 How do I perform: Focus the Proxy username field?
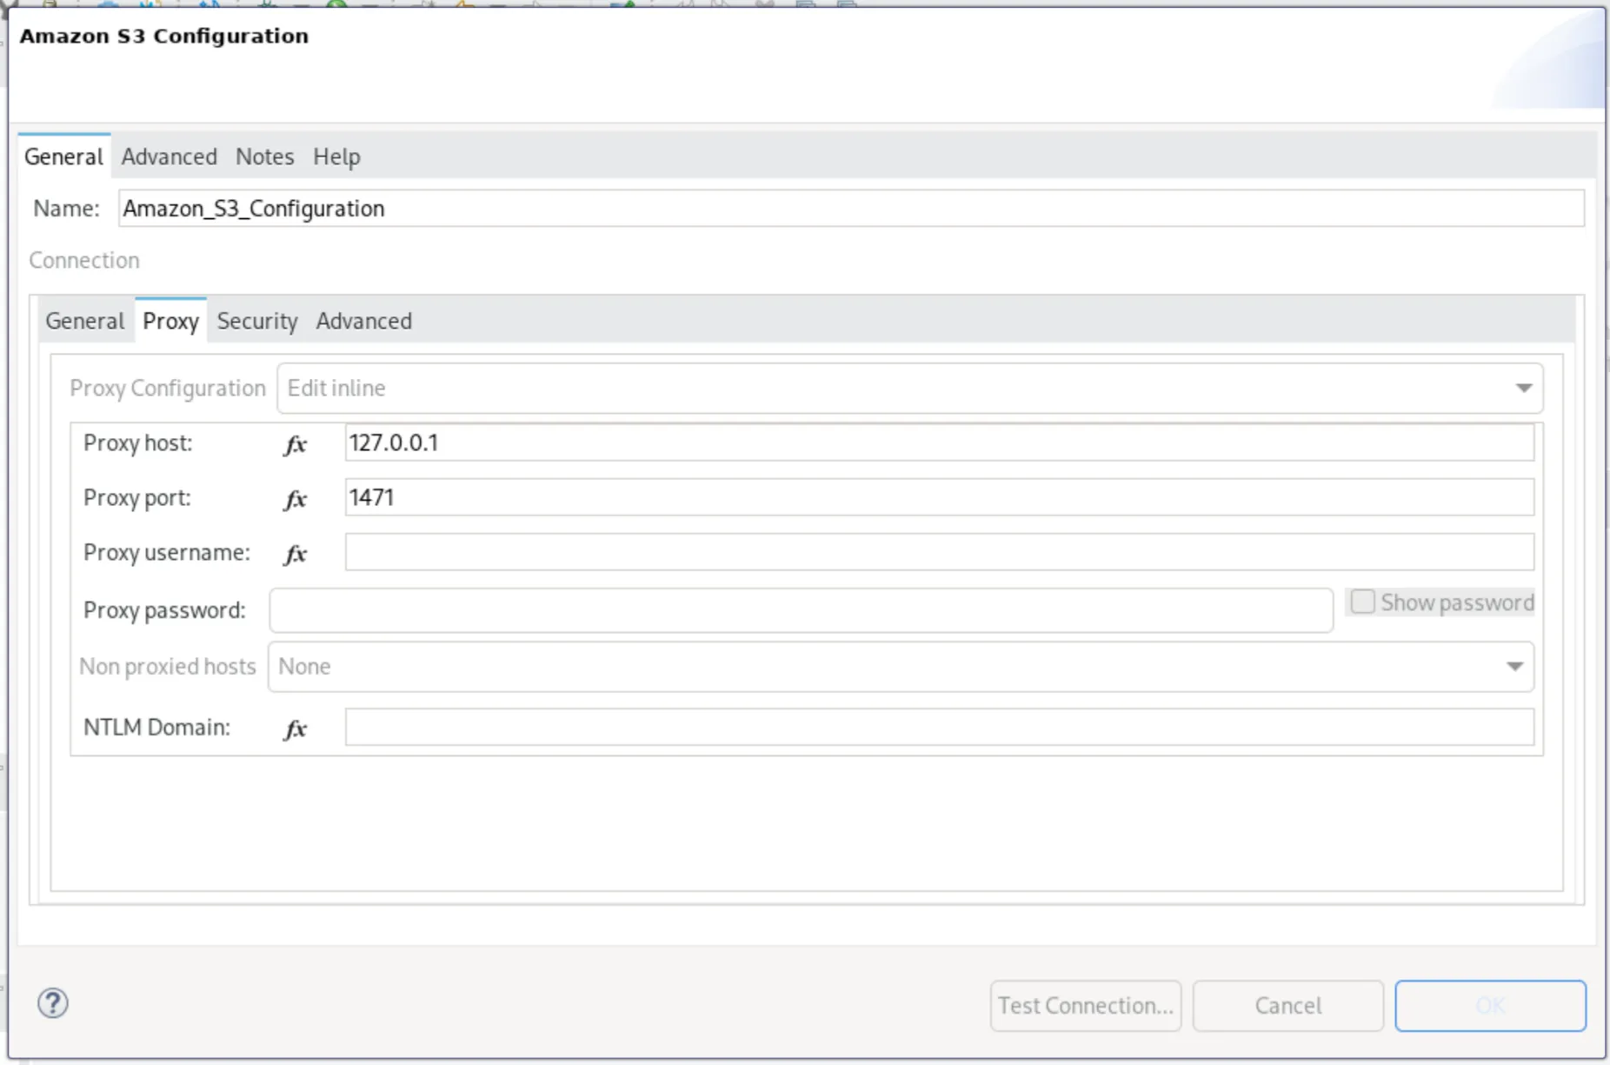click(939, 552)
